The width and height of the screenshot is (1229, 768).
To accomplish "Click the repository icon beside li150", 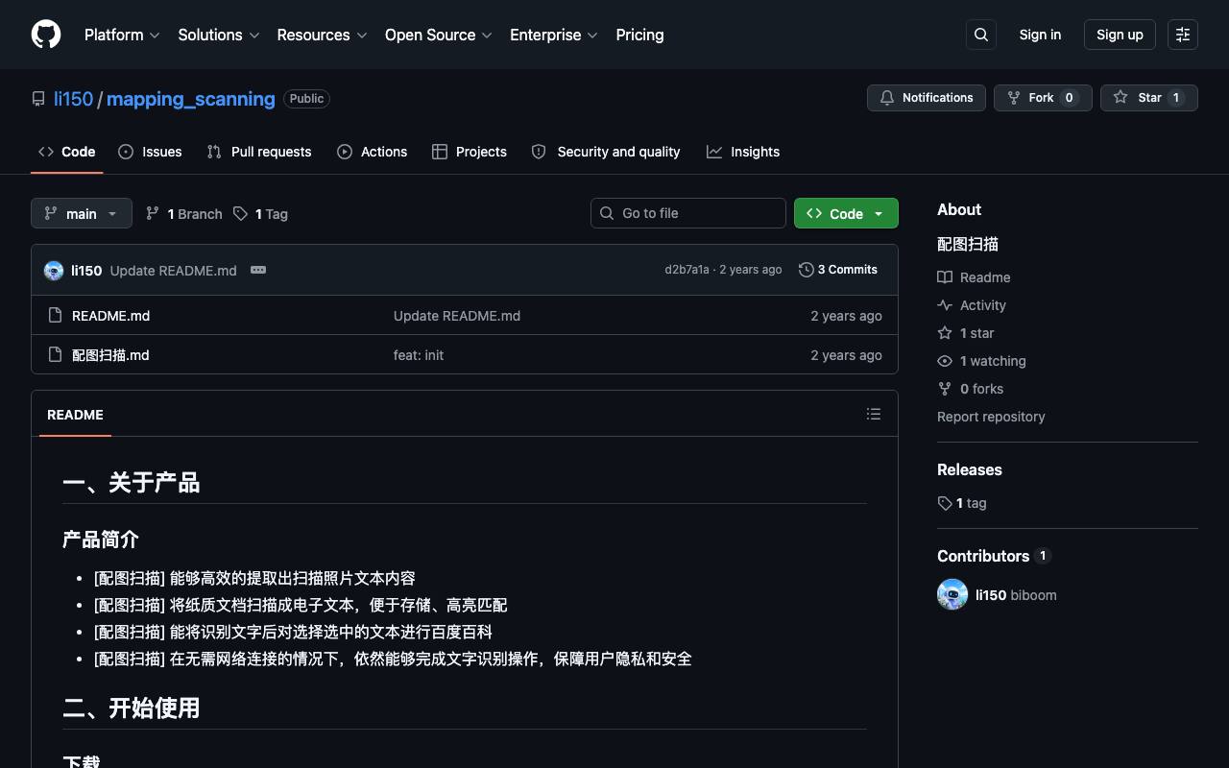I will [38, 99].
